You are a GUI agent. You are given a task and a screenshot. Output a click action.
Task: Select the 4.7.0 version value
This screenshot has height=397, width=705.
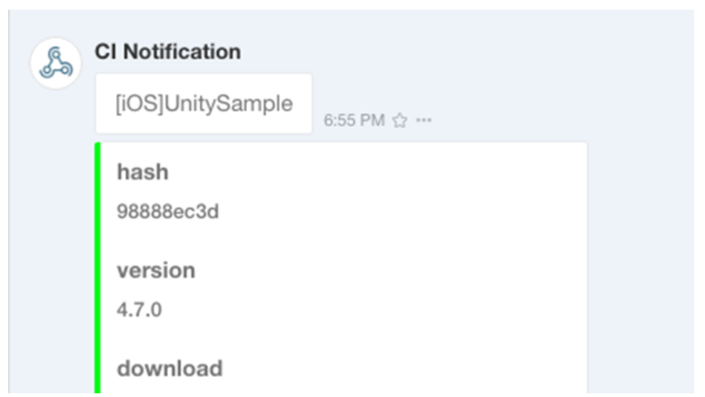click(139, 309)
